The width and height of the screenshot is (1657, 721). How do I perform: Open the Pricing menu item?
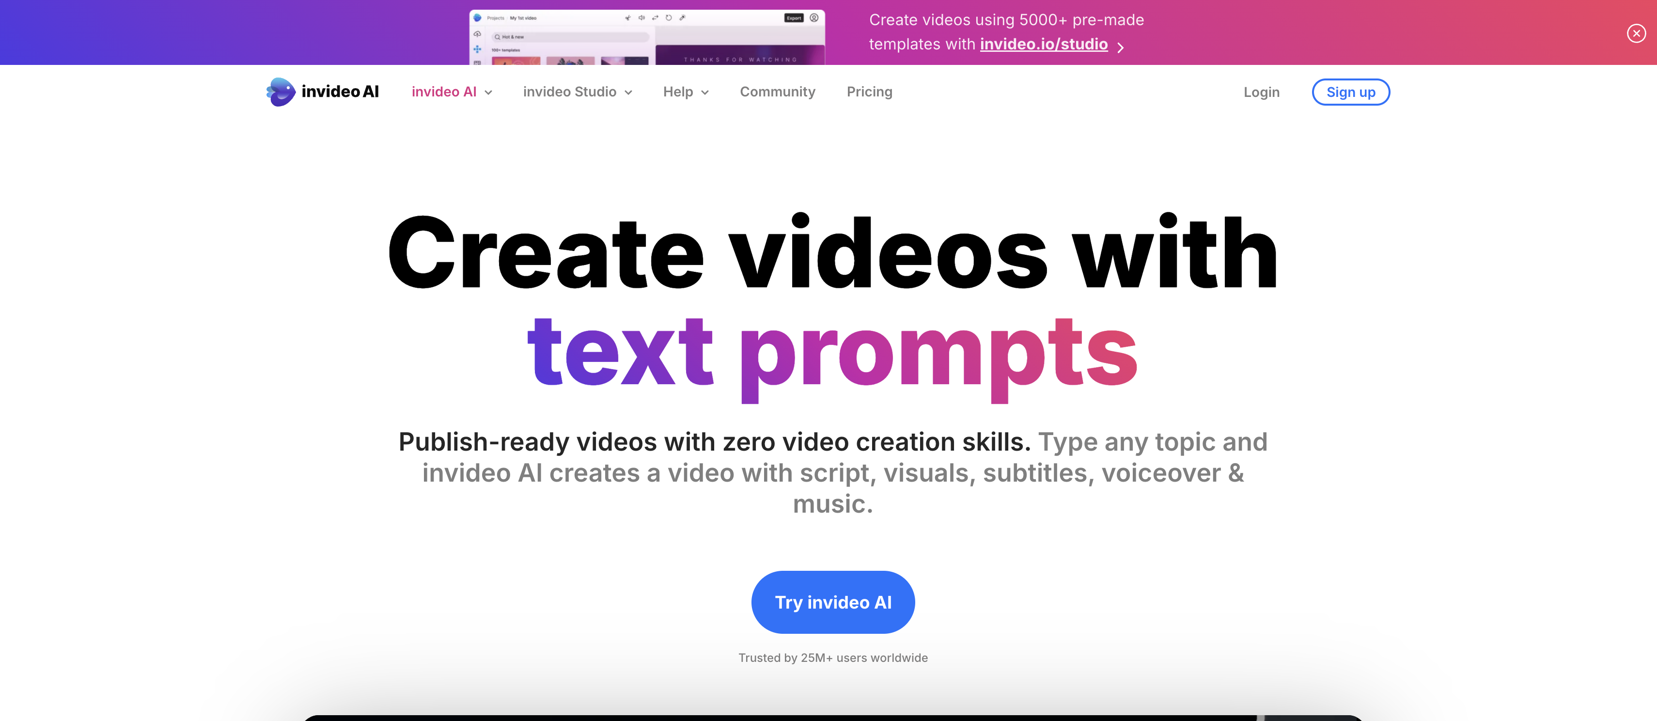click(x=869, y=91)
